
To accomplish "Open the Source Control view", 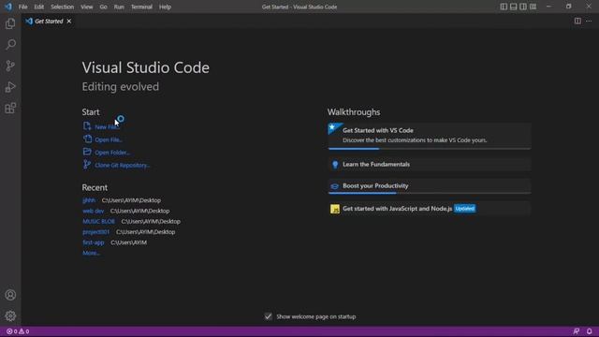I will 10,66.
